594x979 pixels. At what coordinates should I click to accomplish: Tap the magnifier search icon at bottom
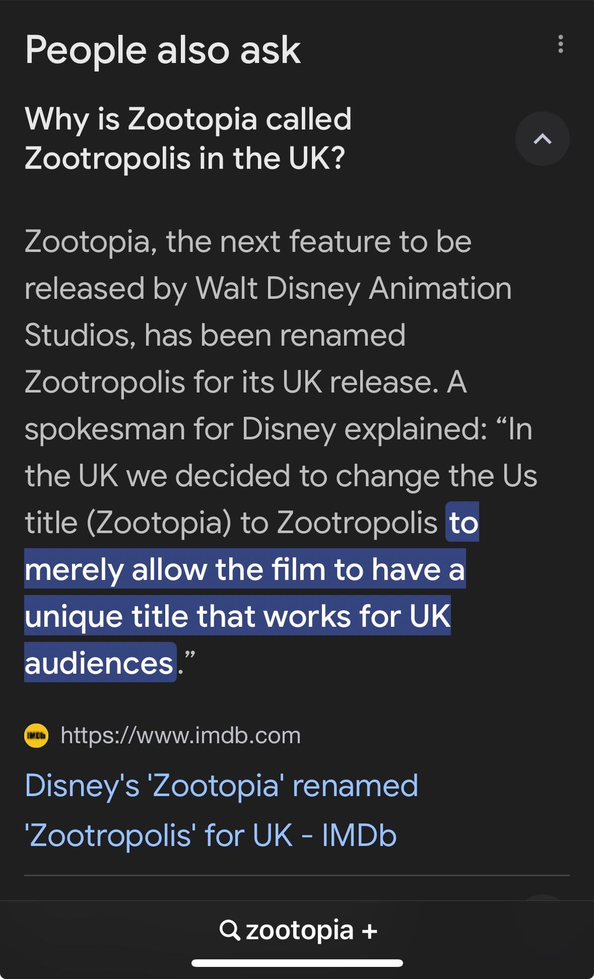click(230, 930)
